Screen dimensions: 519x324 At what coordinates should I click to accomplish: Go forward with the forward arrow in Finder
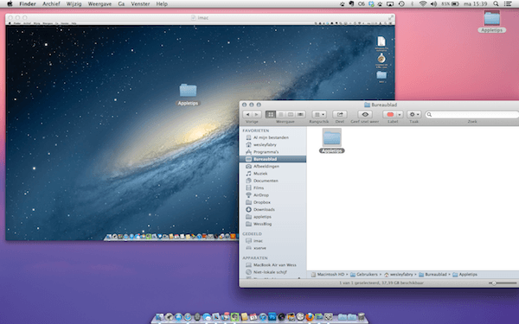[x=257, y=114]
